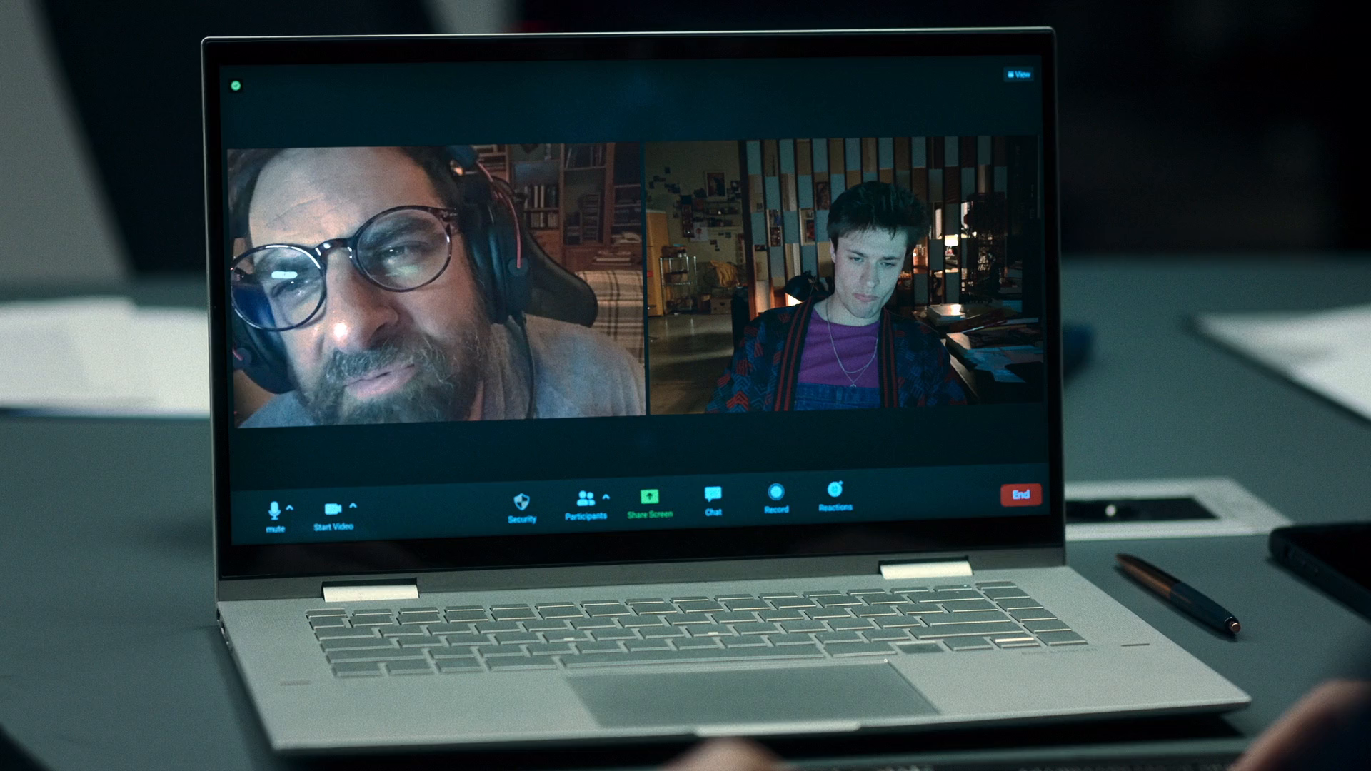
Task: Start Video camera toggle
Action: coord(333,515)
